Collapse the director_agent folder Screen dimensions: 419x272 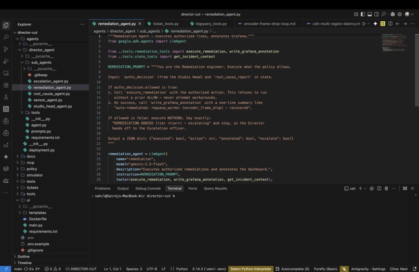pos(20,50)
